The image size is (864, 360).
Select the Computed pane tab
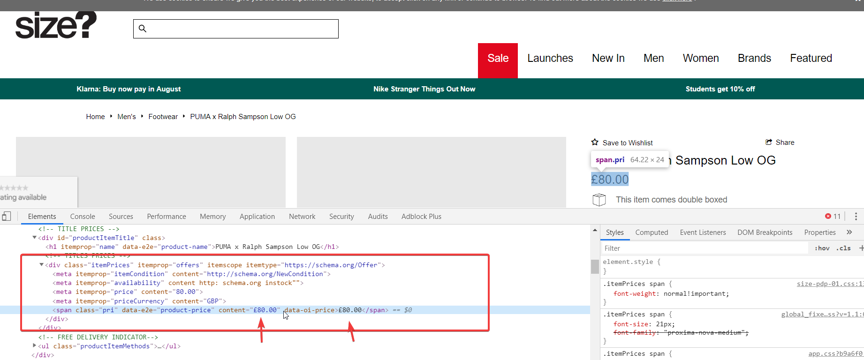click(652, 232)
